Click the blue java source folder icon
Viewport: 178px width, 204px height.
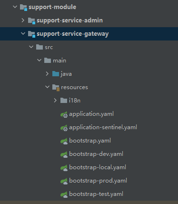[56, 74]
